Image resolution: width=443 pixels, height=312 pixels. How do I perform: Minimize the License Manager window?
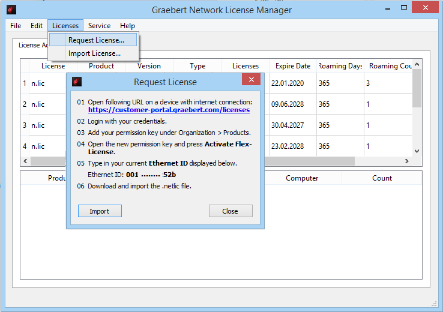(388, 8)
